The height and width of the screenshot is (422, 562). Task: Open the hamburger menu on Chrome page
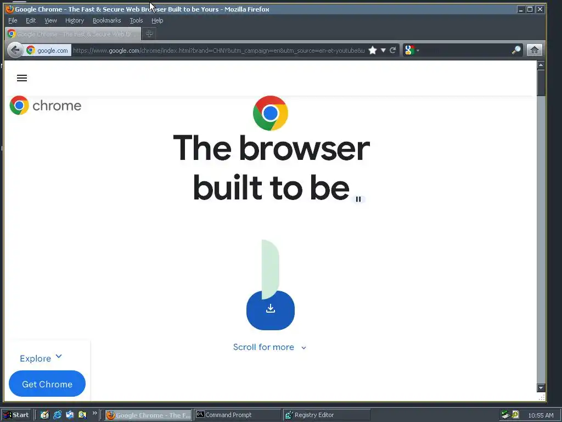22,78
